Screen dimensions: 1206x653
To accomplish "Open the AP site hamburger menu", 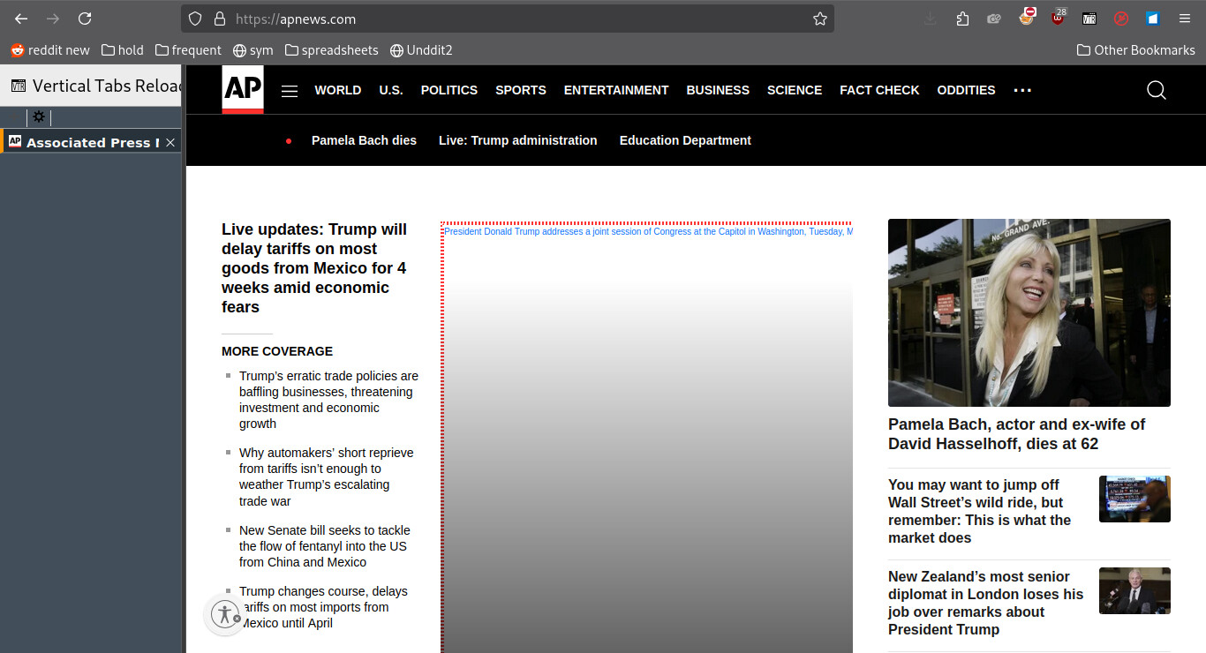I will 290,91.
